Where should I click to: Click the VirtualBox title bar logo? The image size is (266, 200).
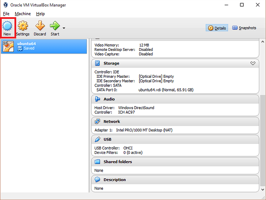[6, 5]
